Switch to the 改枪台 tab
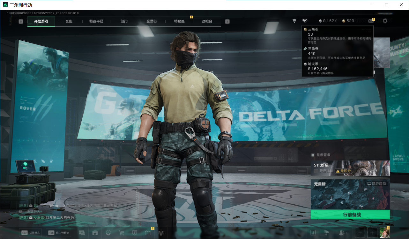Screen dimensions: 409x239 [207, 22]
